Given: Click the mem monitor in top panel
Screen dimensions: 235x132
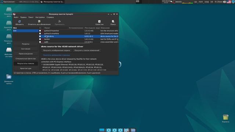Looking at the screenshot, I should (201, 2).
